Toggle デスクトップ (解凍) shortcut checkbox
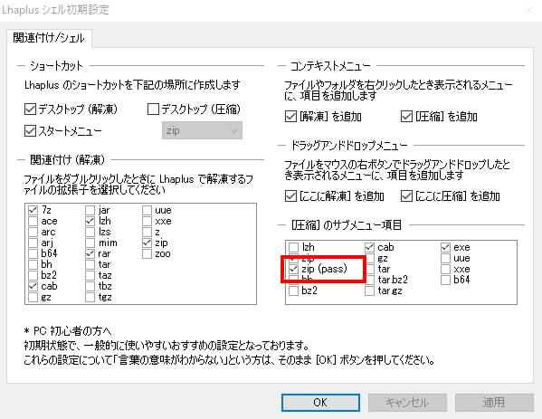The height and width of the screenshot is (419, 542). [x=31, y=110]
